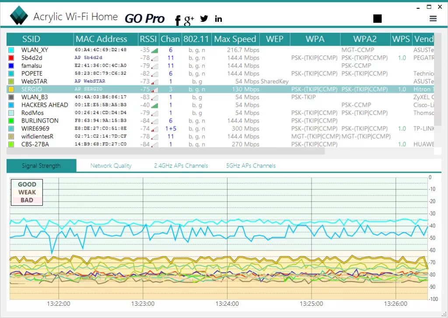Select the famalsu network name
The image size is (448, 318).
[x=31, y=66]
